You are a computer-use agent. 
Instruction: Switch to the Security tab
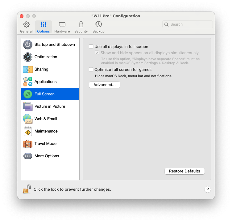click(x=81, y=27)
